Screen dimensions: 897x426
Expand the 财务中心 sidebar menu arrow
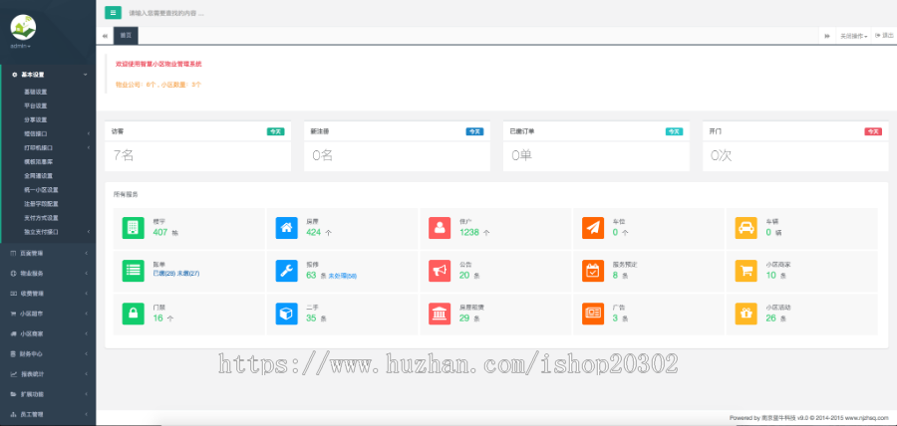[86, 354]
